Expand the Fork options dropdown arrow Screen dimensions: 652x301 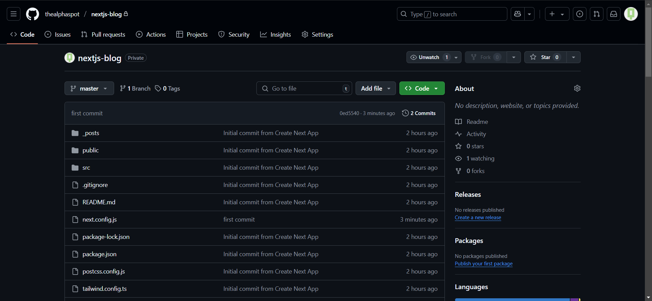(x=514, y=57)
